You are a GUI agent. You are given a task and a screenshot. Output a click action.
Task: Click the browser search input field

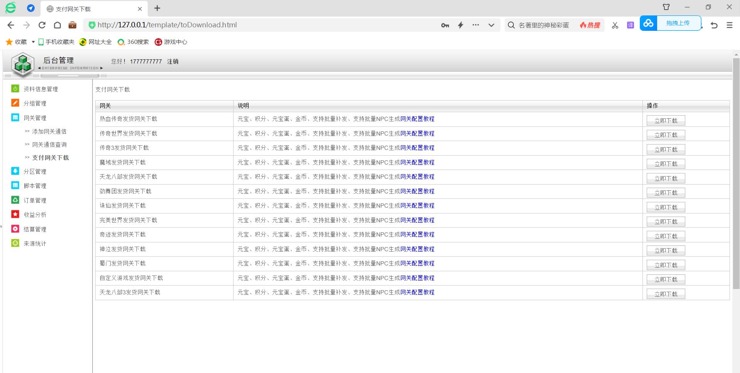click(543, 25)
